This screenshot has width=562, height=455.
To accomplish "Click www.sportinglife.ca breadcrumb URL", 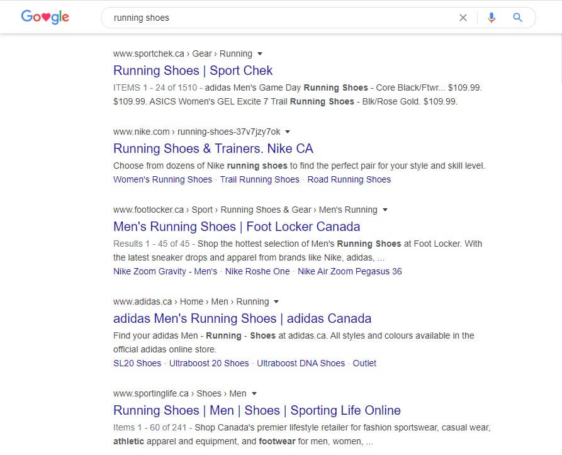I will (x=151, y=393).
